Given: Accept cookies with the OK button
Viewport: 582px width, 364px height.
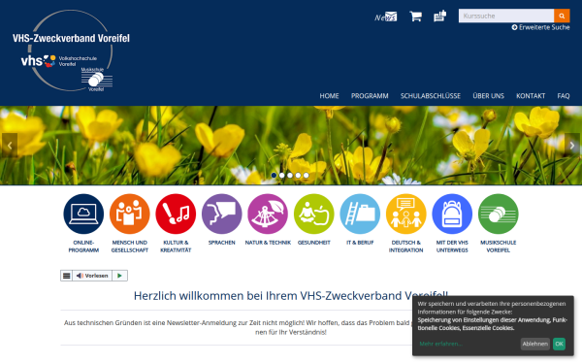Looking at the screenshot, I should (559, 344).
